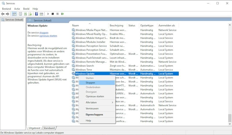Click gear icon of Windows Update row
Viewport: 232px width, 135px height.
tap(73, 73)
